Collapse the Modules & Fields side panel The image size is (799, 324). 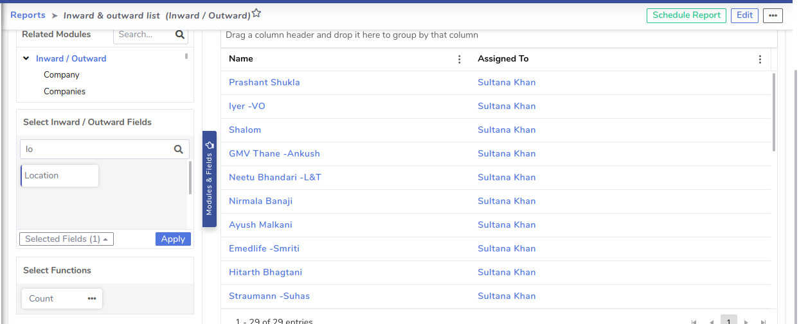[x=209, y=179]
